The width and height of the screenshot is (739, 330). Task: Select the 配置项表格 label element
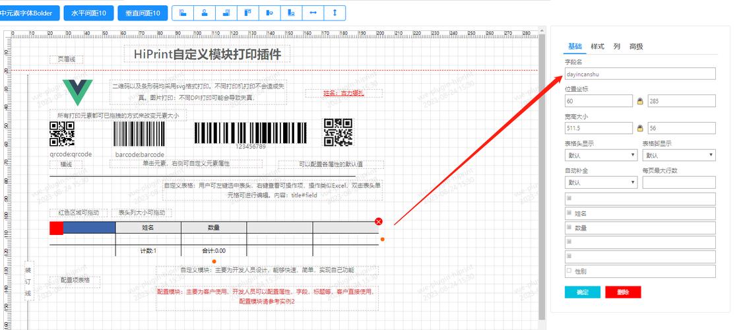pyautogui.click(x=75, y=281)
